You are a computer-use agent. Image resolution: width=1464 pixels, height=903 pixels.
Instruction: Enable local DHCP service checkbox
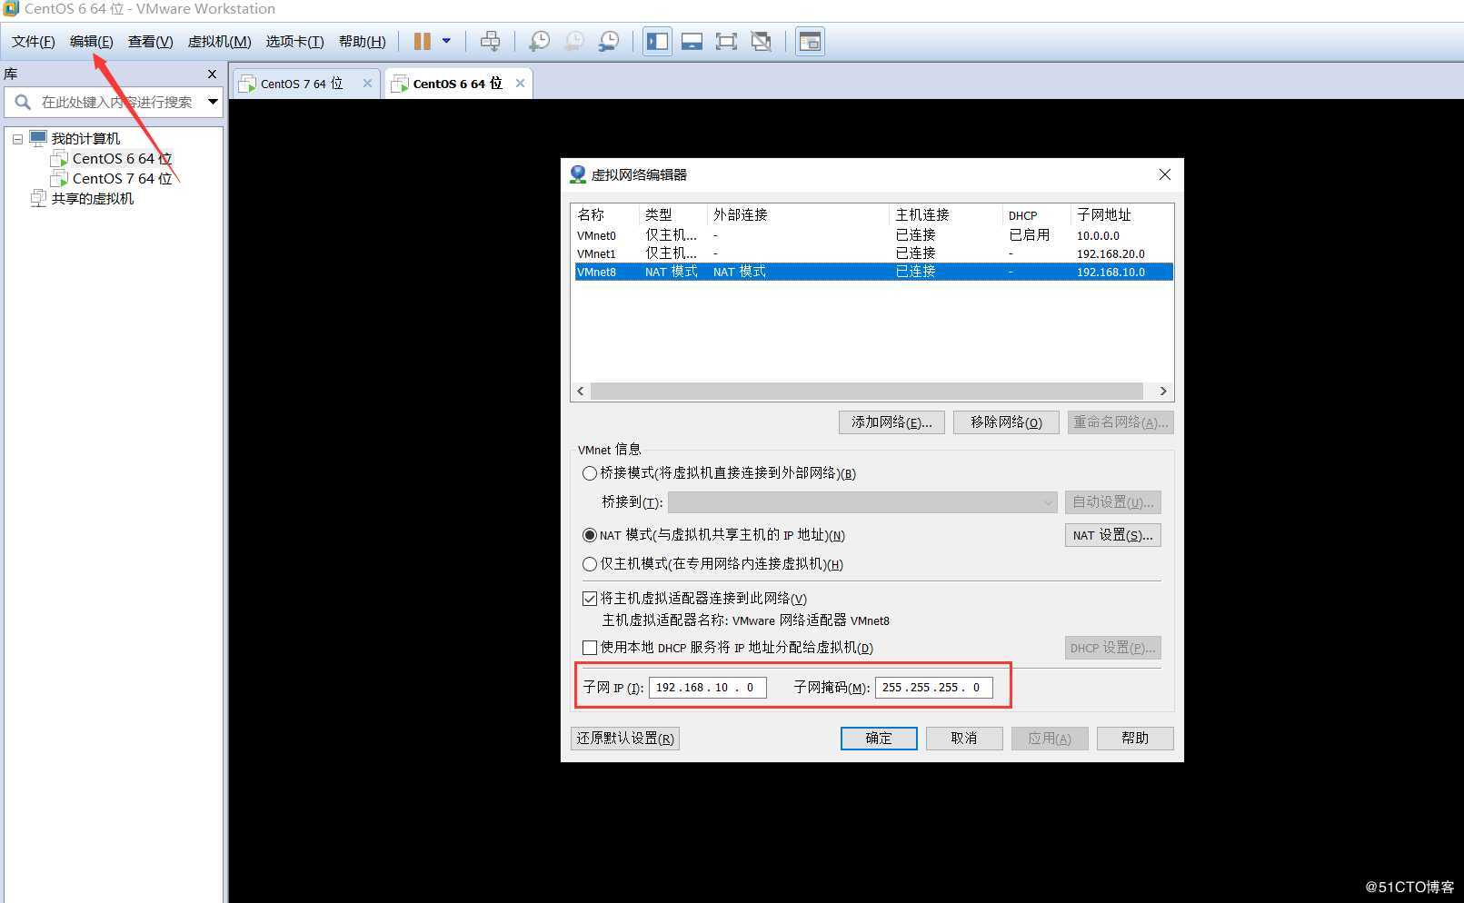point(589,647)
